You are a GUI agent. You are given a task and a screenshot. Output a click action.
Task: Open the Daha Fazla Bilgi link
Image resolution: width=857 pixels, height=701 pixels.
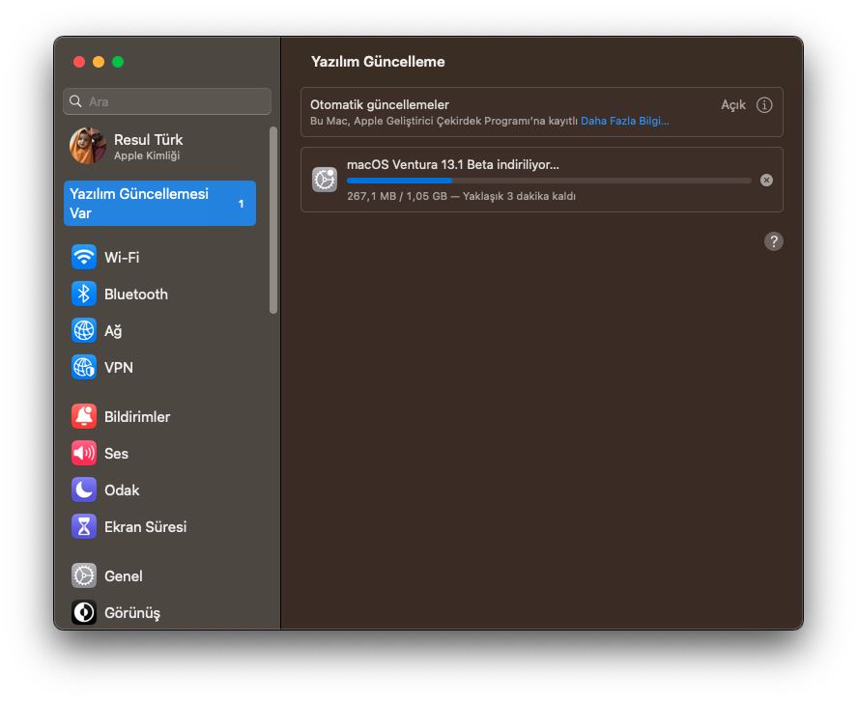(x=624, y=122)
